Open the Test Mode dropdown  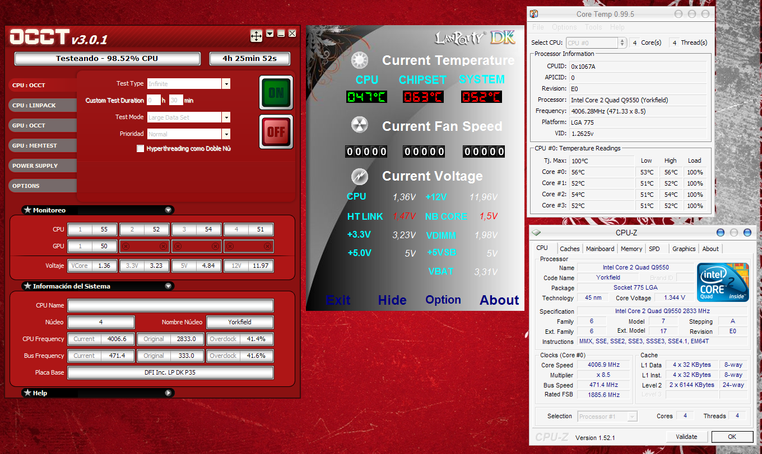226,117
